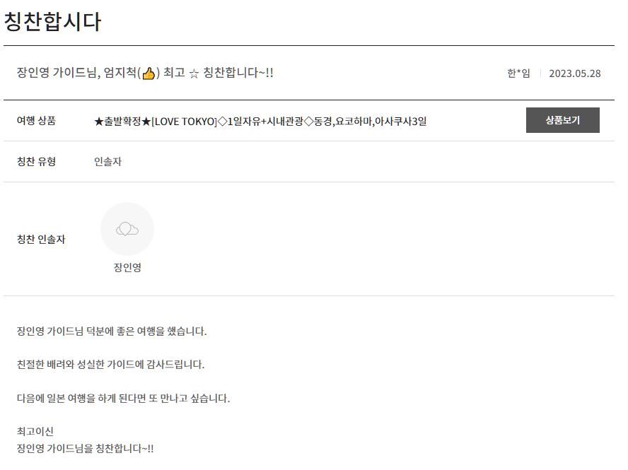Click the sentence about 다음에 일본 여행
The image size is (628, 470).
(123, 398)
